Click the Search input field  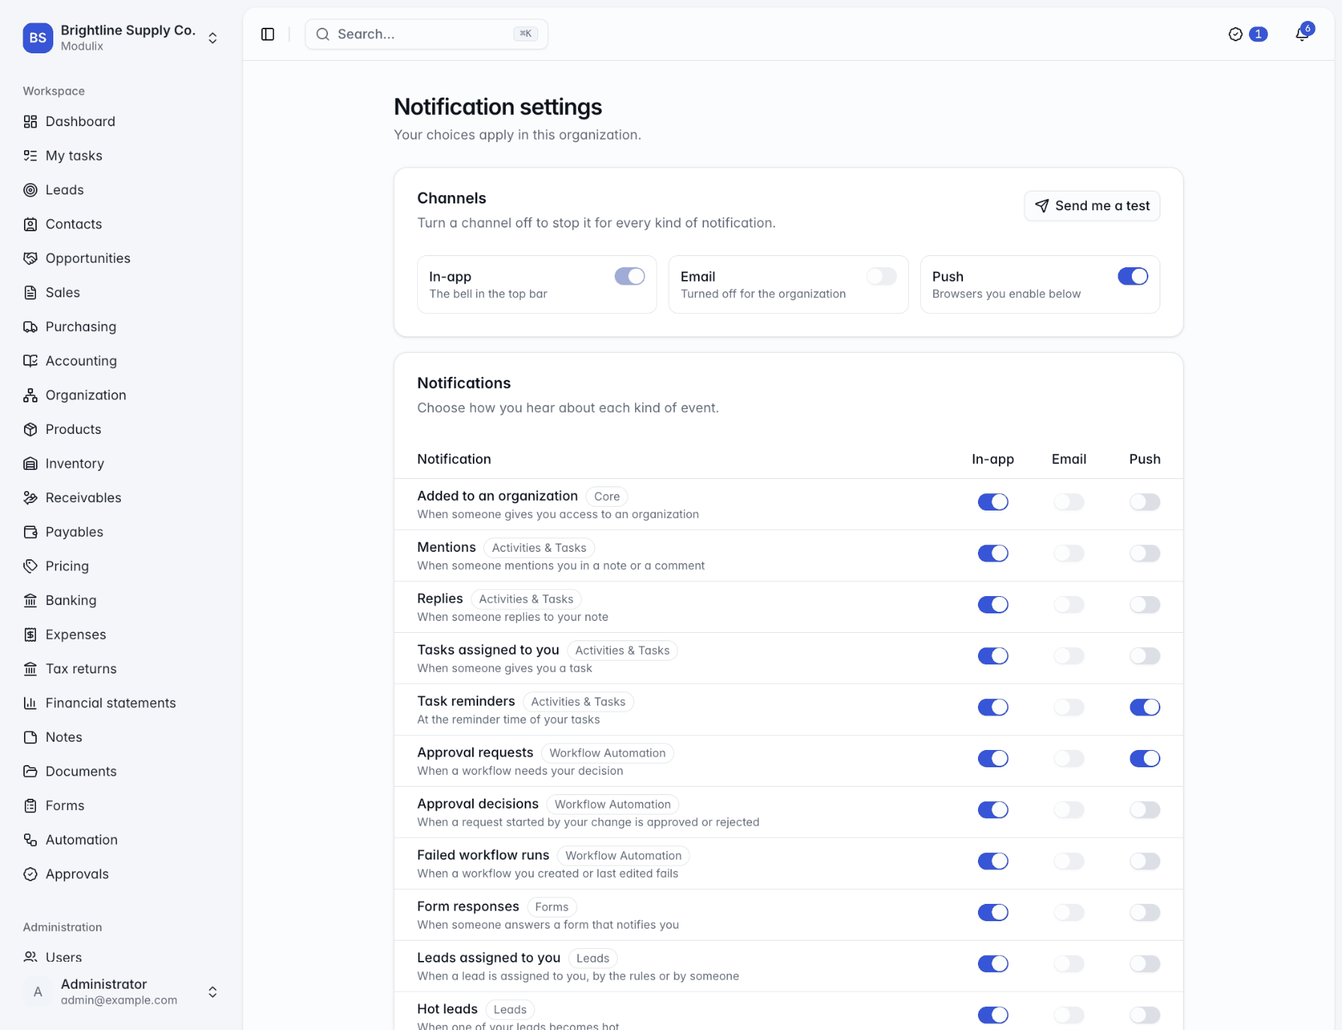[426, 35]
